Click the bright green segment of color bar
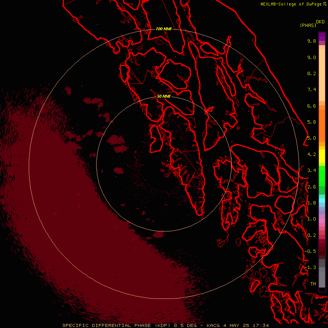 click(x=322, y=176)
